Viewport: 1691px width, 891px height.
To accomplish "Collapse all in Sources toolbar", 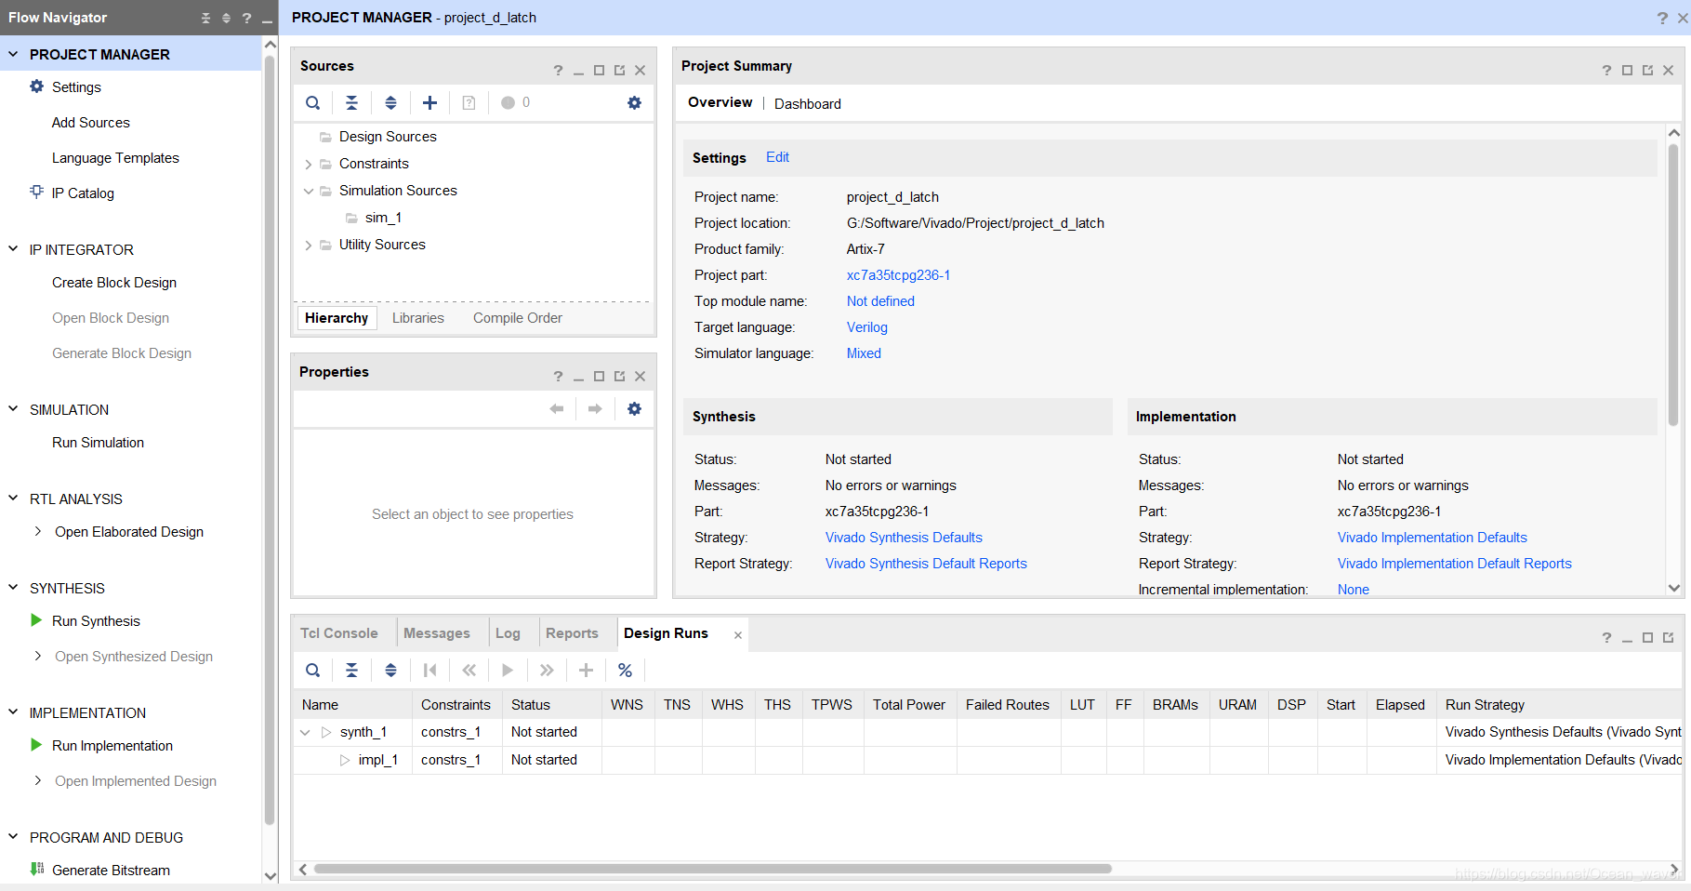I will [351, 103].
